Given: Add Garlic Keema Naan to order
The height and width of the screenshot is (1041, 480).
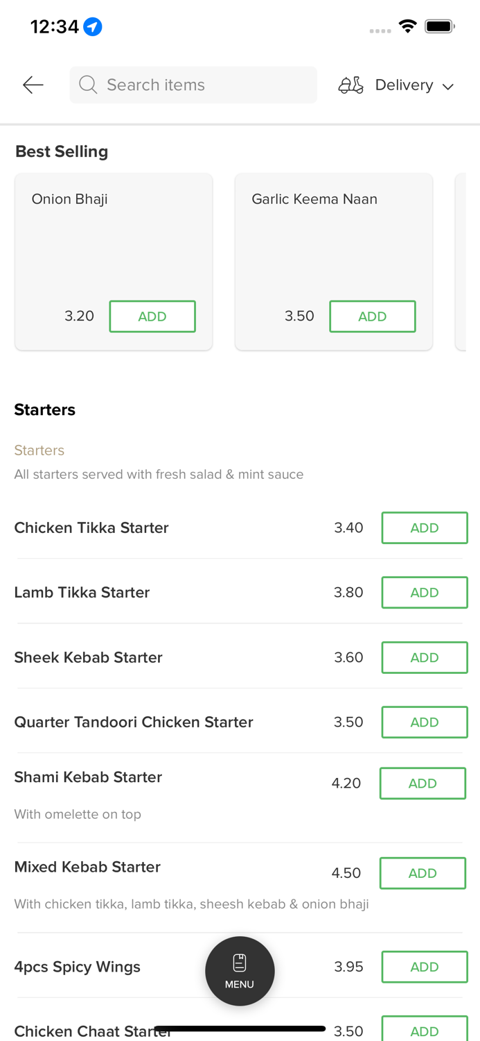Looking at the screenshot, I should [x=372, y=316].
